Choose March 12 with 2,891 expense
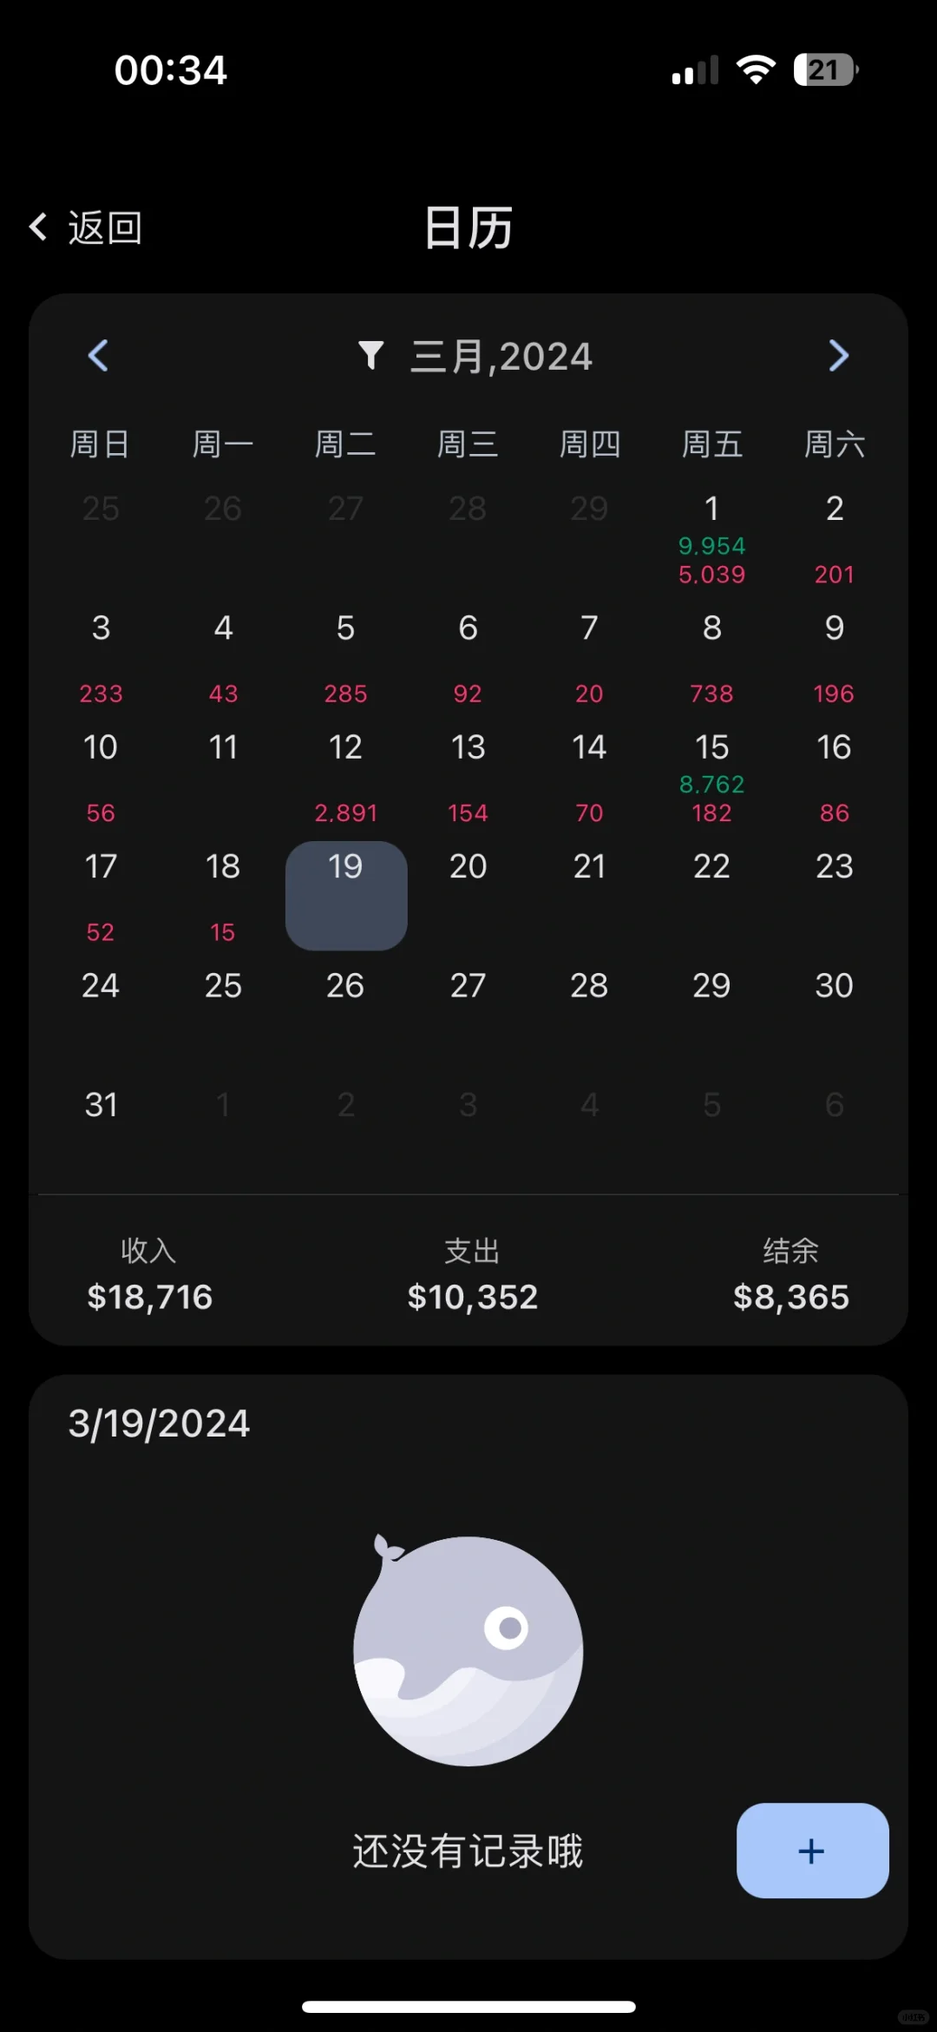937x2032 pixels. click(x=345, y=775)
